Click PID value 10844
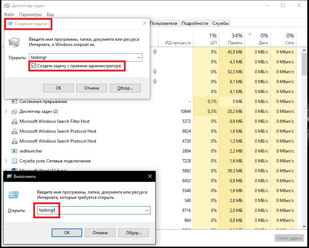Screen dimensions: 309x248 (185, 111)
